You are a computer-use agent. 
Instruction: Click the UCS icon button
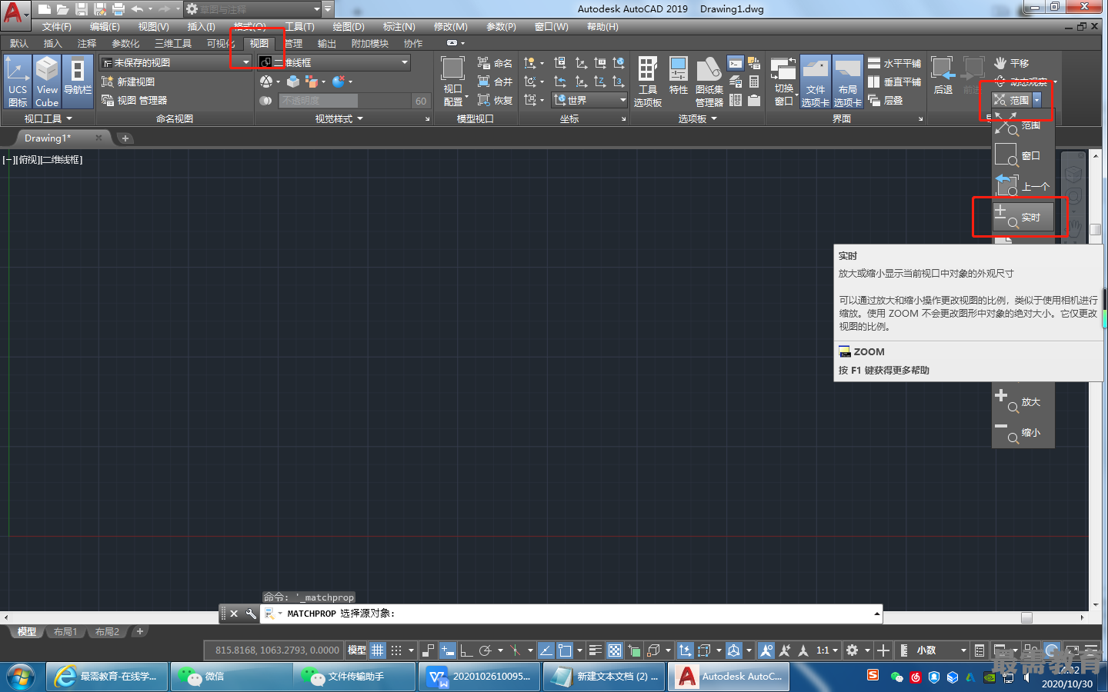(x=18, y=82)
